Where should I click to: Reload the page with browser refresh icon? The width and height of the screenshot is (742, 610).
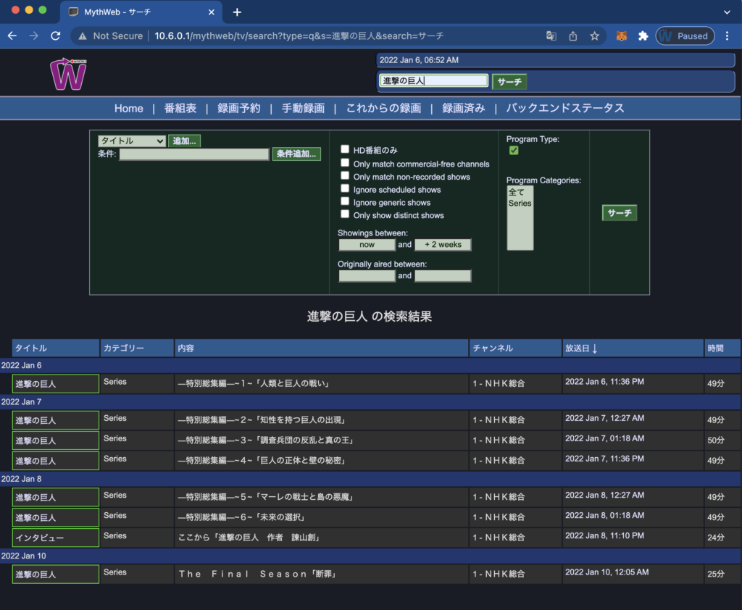[55, 35]
